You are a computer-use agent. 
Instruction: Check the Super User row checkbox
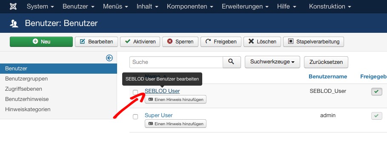click(x=135, y=117)
